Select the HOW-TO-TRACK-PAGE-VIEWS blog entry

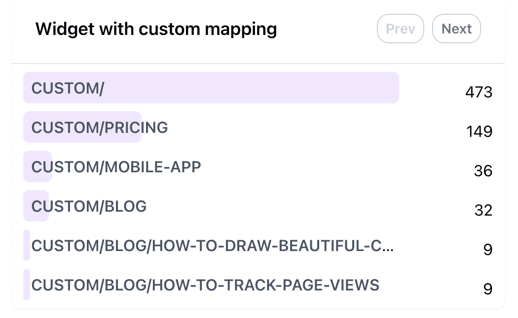[205, 285]
